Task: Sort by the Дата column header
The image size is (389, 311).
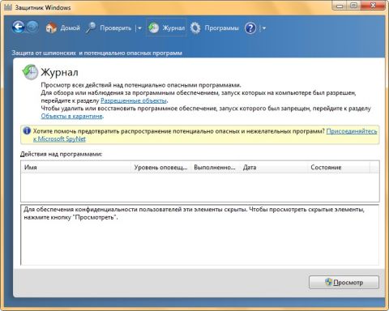Action: (273, 168)
